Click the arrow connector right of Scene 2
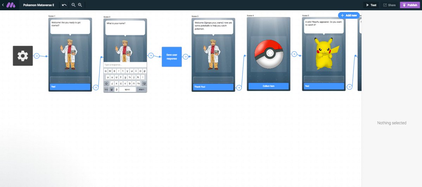Viewport: 422px width, 187px height. coord(151,56)
